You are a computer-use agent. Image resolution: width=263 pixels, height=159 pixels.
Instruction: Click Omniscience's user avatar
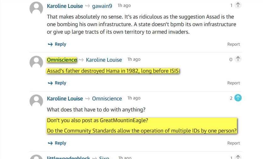point(36,62)
